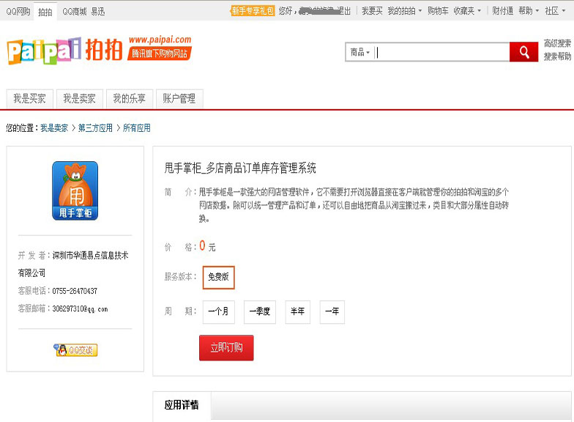
Task: Click the 立即订购 button
Action: (x=226, y=347)
